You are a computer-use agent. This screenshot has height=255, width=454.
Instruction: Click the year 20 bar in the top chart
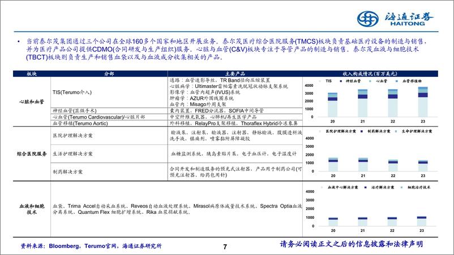tap(332, 105)
